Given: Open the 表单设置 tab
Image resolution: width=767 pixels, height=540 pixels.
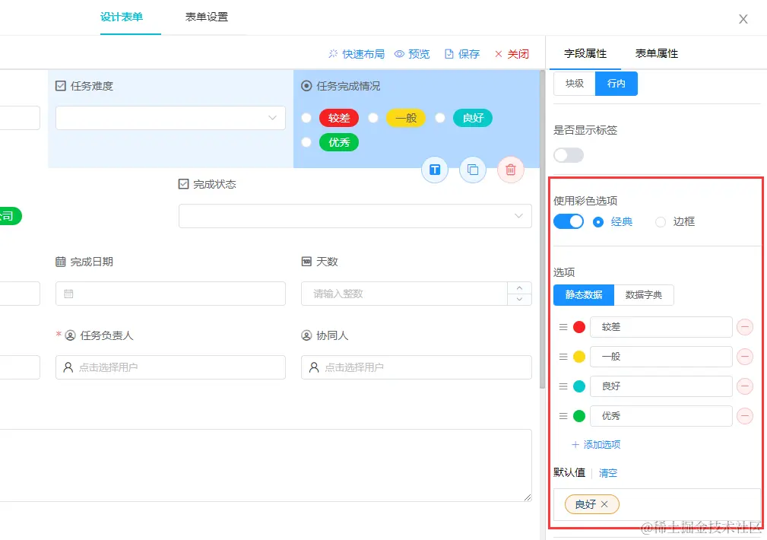Looking at the screenshot, I should click(x=207, y=17).
